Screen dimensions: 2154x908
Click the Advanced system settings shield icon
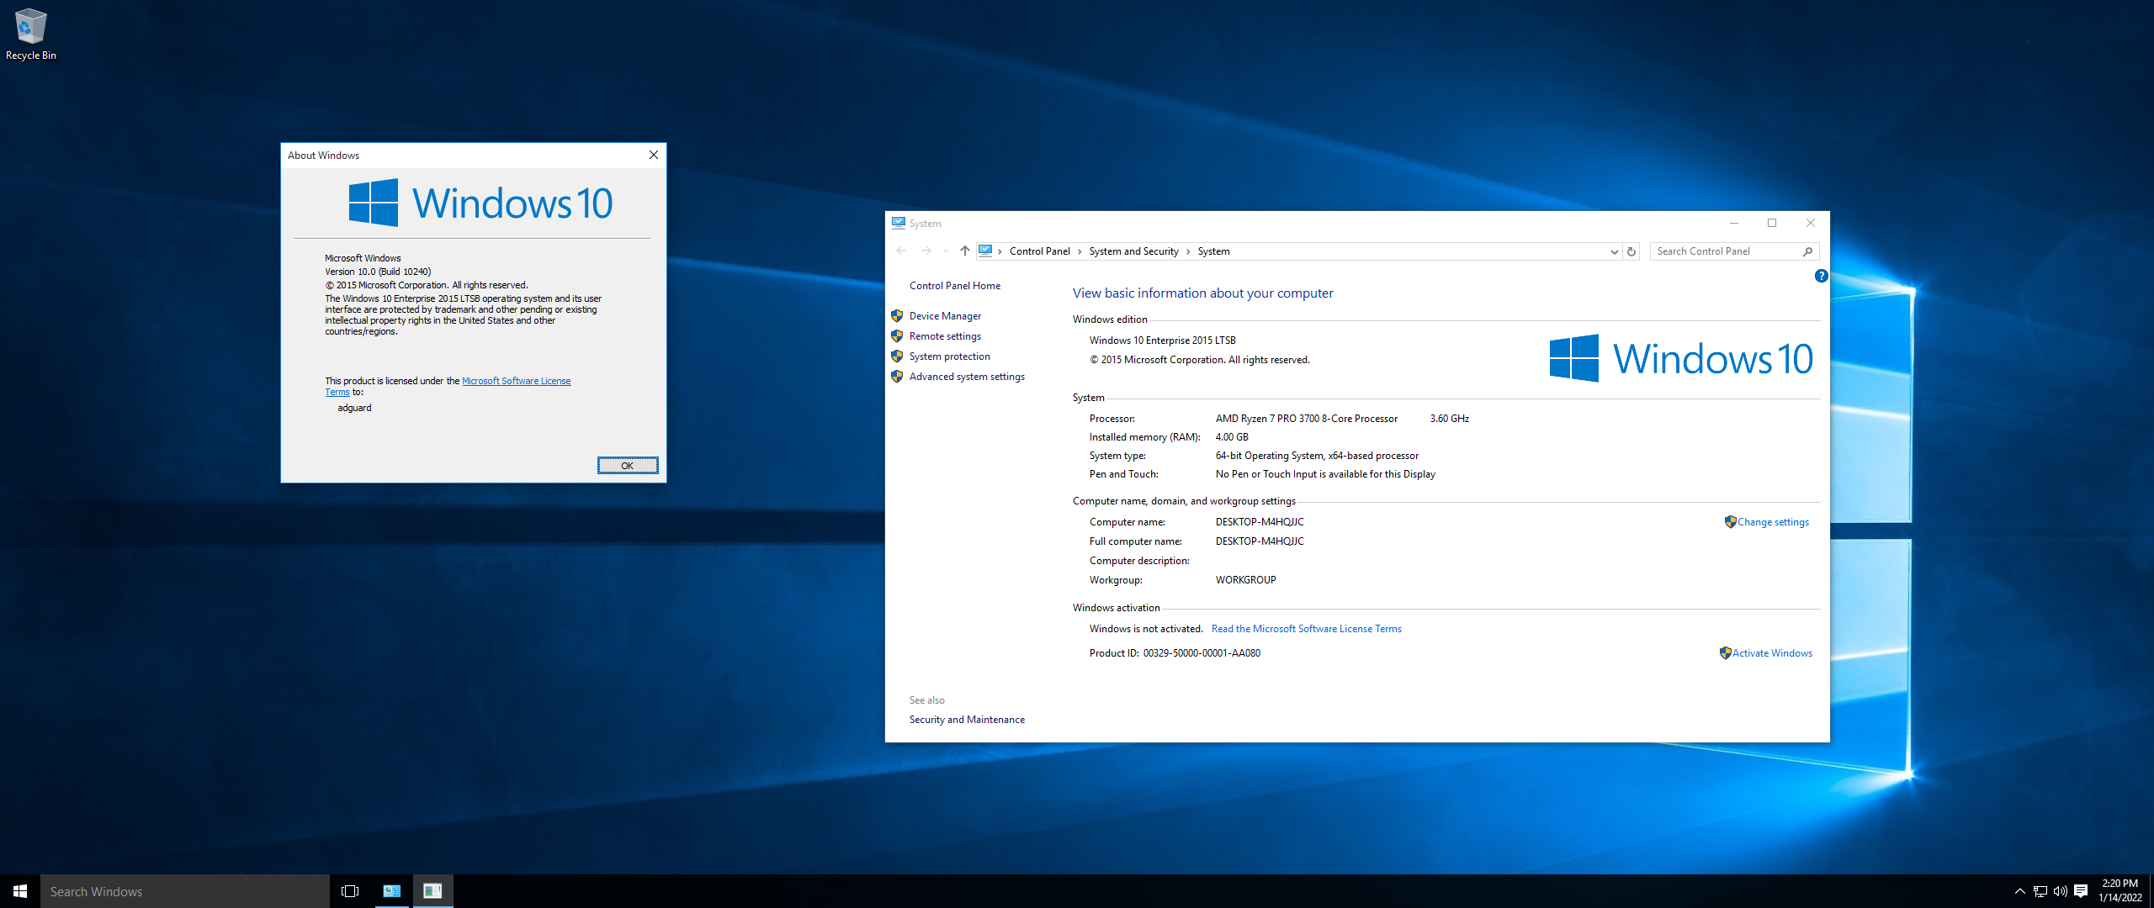click(897, 377)
